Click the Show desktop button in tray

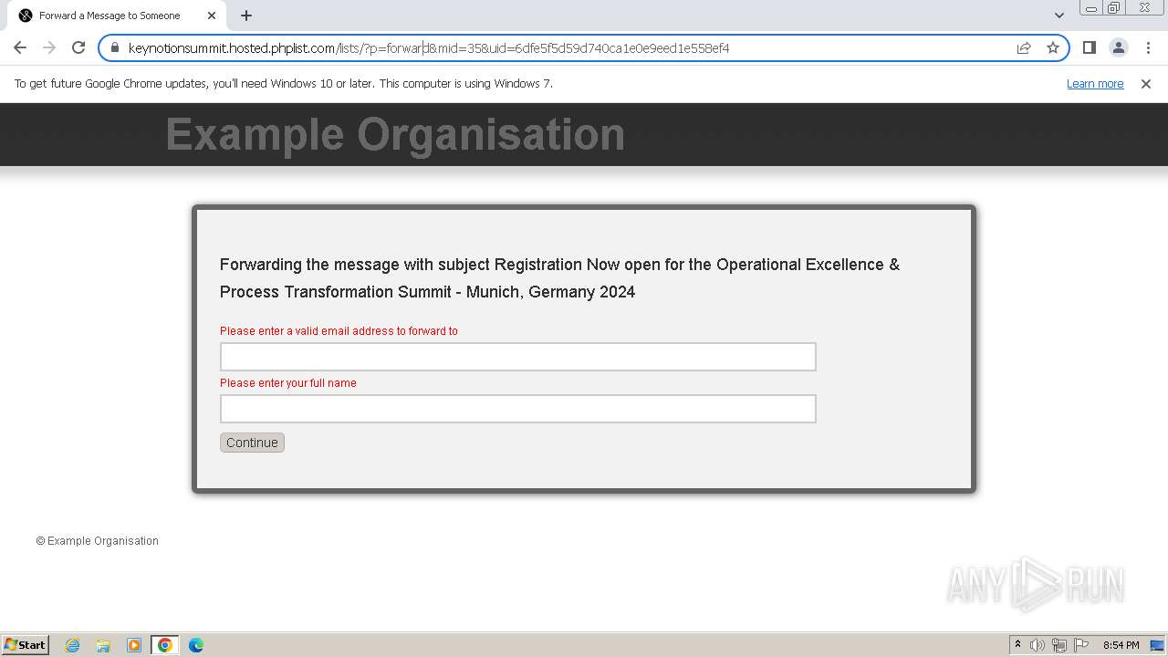(x=1157, y=645)
